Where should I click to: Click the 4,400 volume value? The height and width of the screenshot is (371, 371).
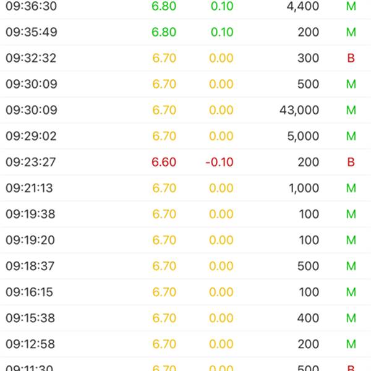click(303, 6)
